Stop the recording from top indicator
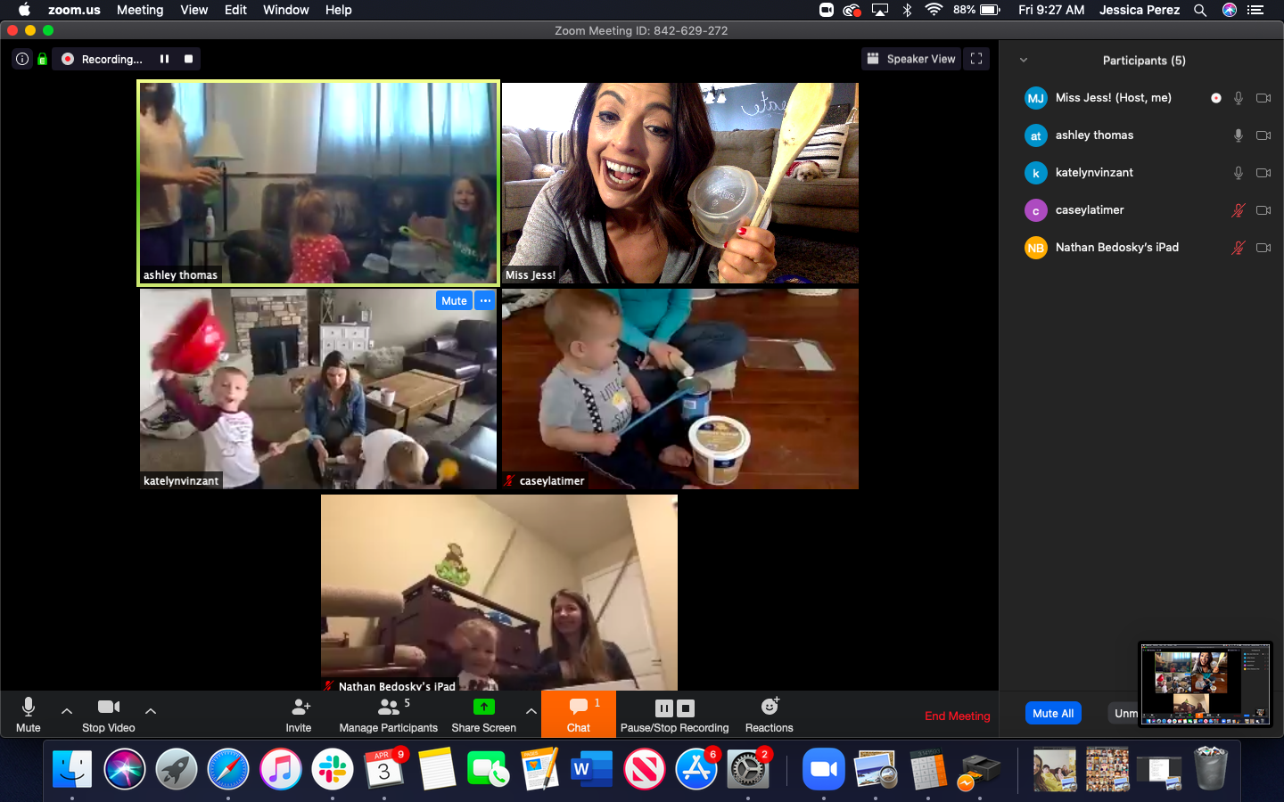Image resolution: width=1284 pixels, height=802 pixels. (x=188, y=59)
